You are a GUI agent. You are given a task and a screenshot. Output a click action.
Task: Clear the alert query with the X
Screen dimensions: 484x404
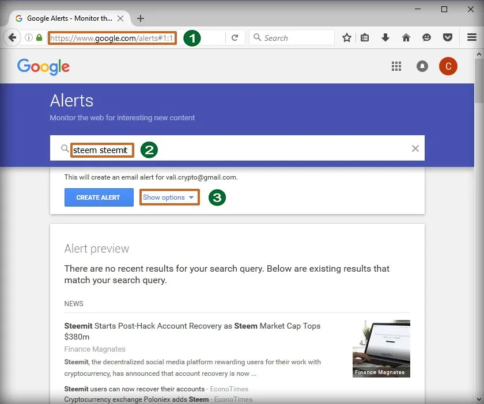pos(415,148)
